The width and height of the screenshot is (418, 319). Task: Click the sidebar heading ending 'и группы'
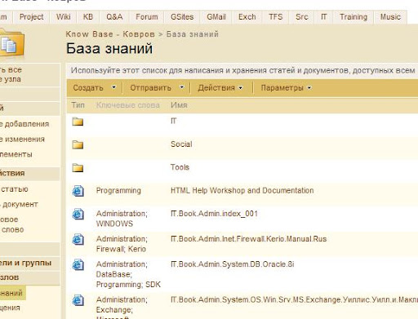(x=26, y=263)
